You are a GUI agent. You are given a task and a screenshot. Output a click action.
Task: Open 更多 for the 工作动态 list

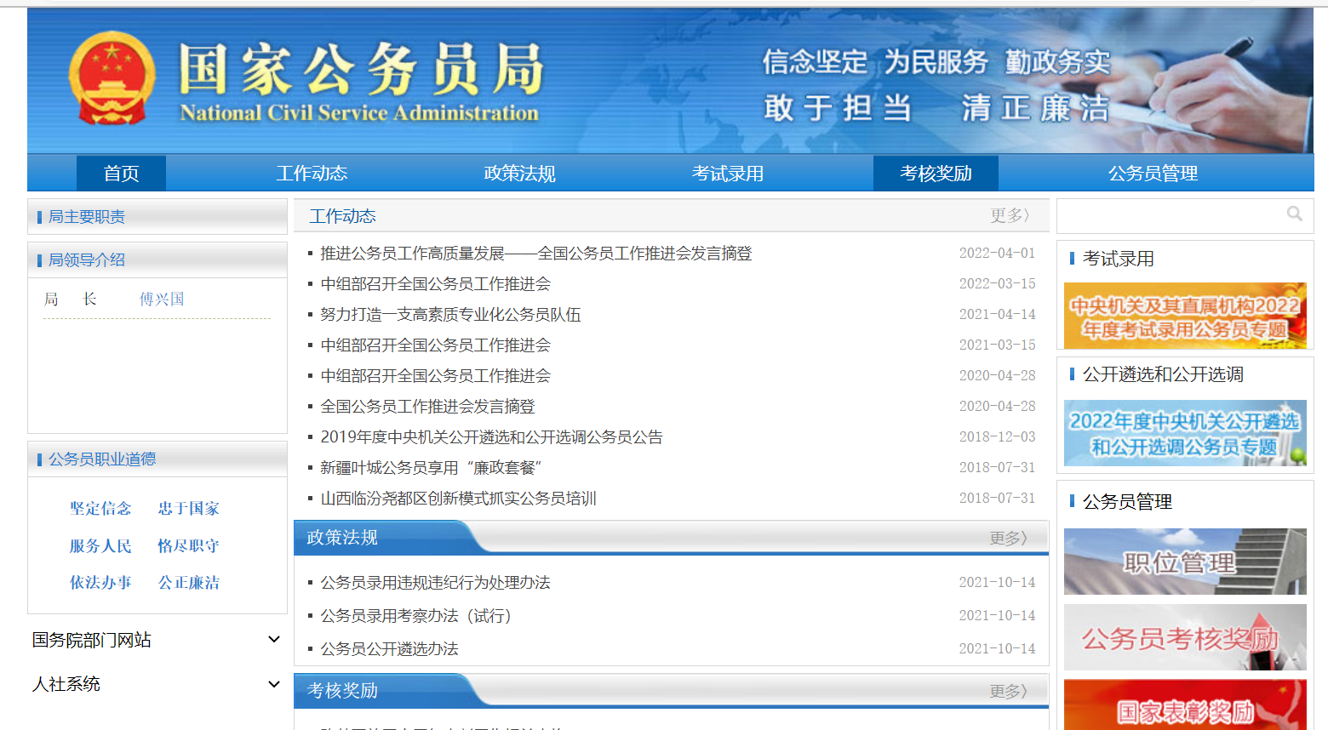1009,215
